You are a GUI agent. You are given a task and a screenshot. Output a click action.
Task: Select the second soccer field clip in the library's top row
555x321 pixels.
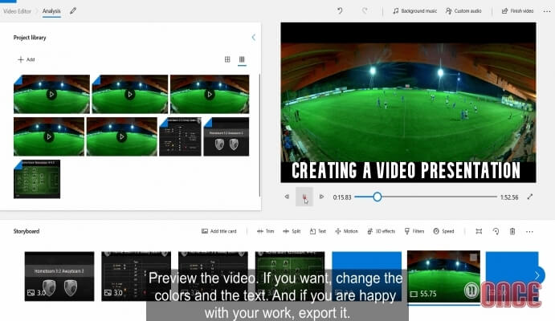tap(130, 94)
